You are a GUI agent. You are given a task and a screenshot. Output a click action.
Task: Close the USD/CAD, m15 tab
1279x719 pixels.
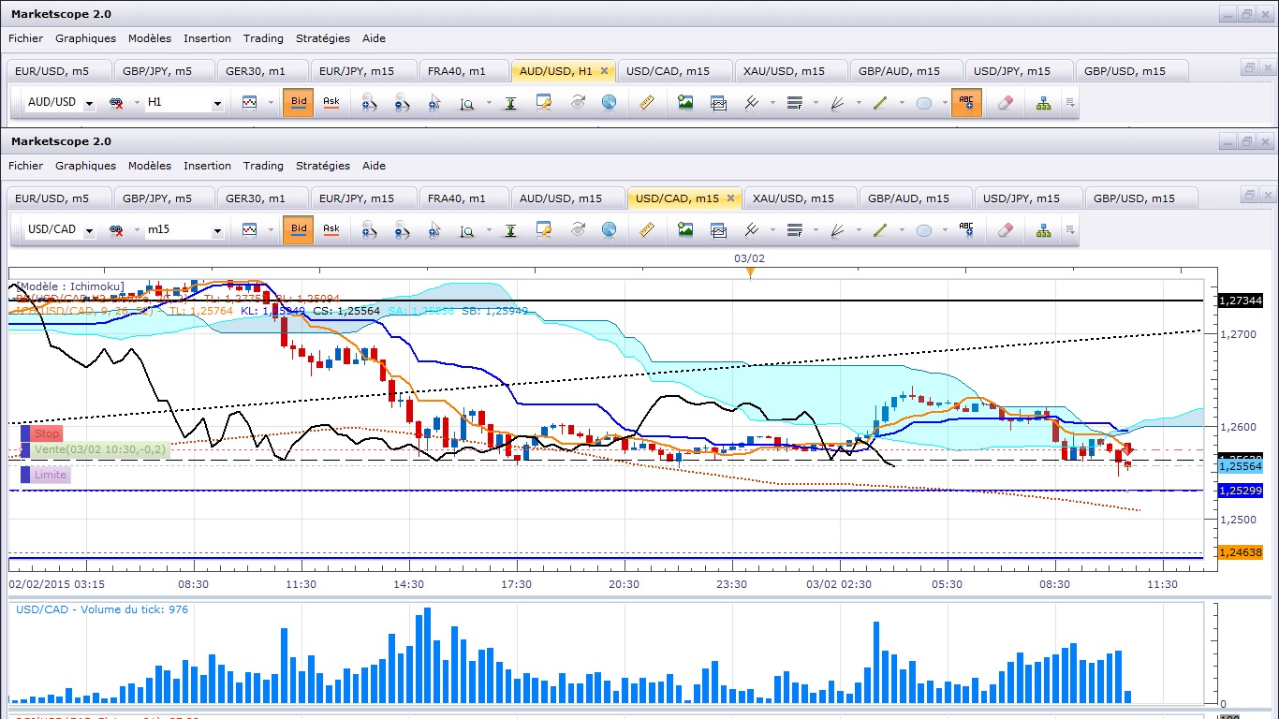[730, 198]
